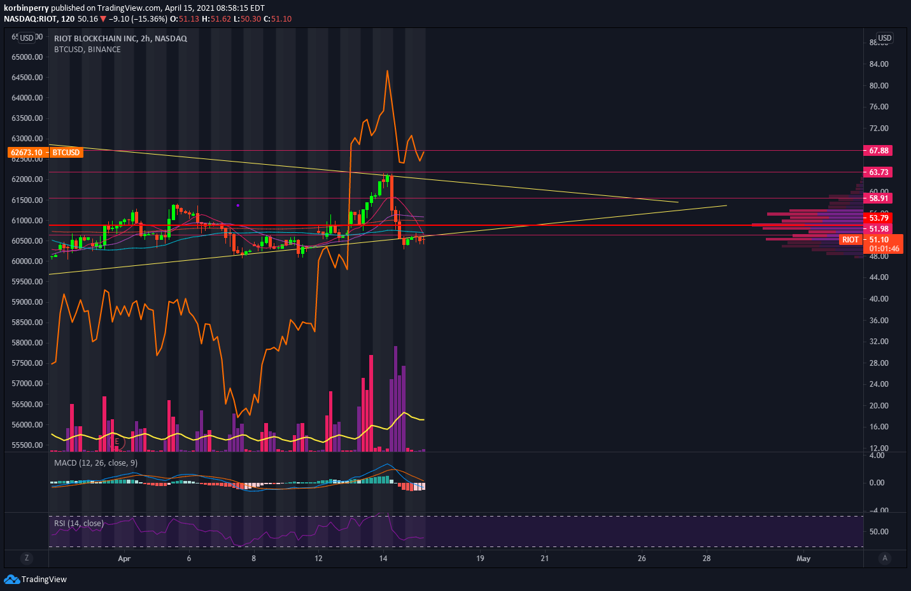Click the 0.00 value on the MACD scale
This screenshot has width=911, height=591.
877,483
